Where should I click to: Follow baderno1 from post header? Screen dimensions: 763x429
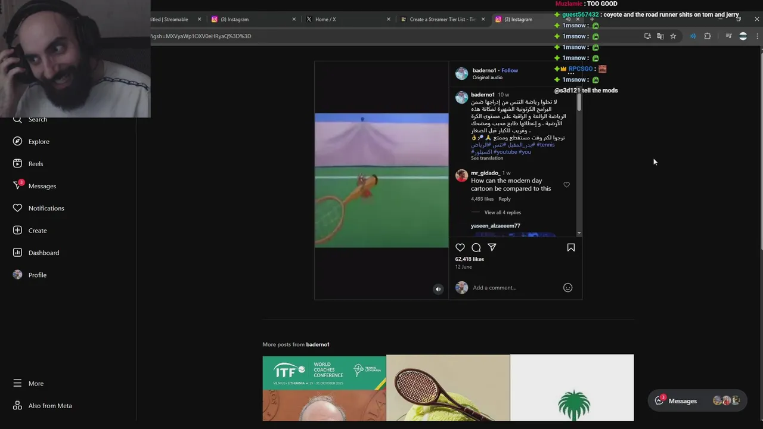510,70
